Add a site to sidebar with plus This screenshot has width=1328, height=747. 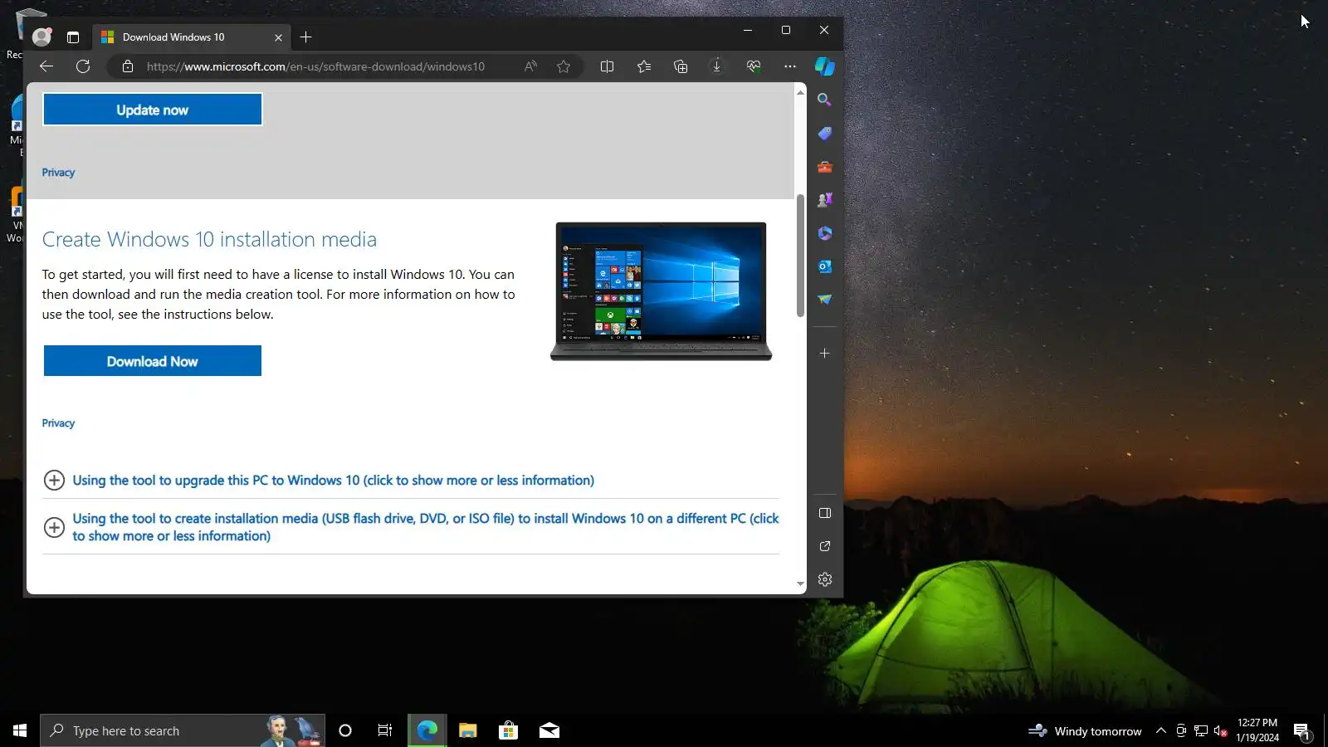coord(824,354)
